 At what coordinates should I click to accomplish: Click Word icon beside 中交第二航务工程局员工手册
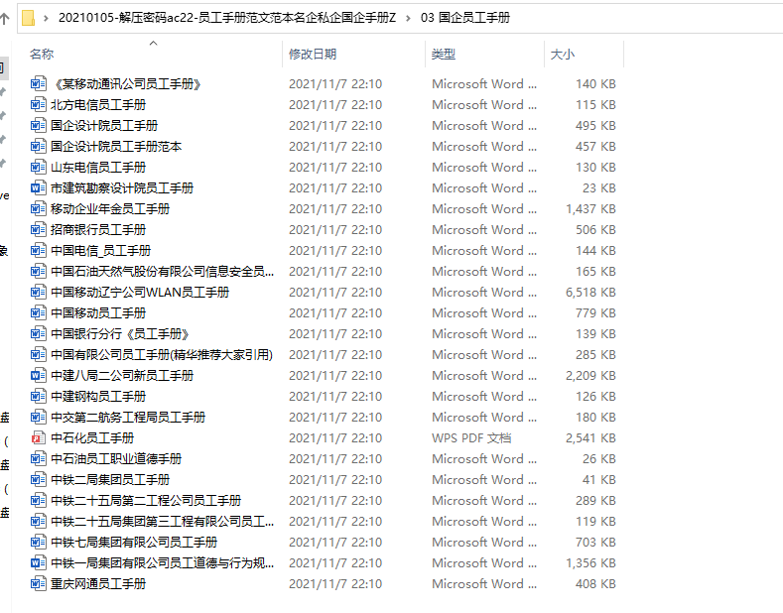pyautogui.click(x=39, y=417)
